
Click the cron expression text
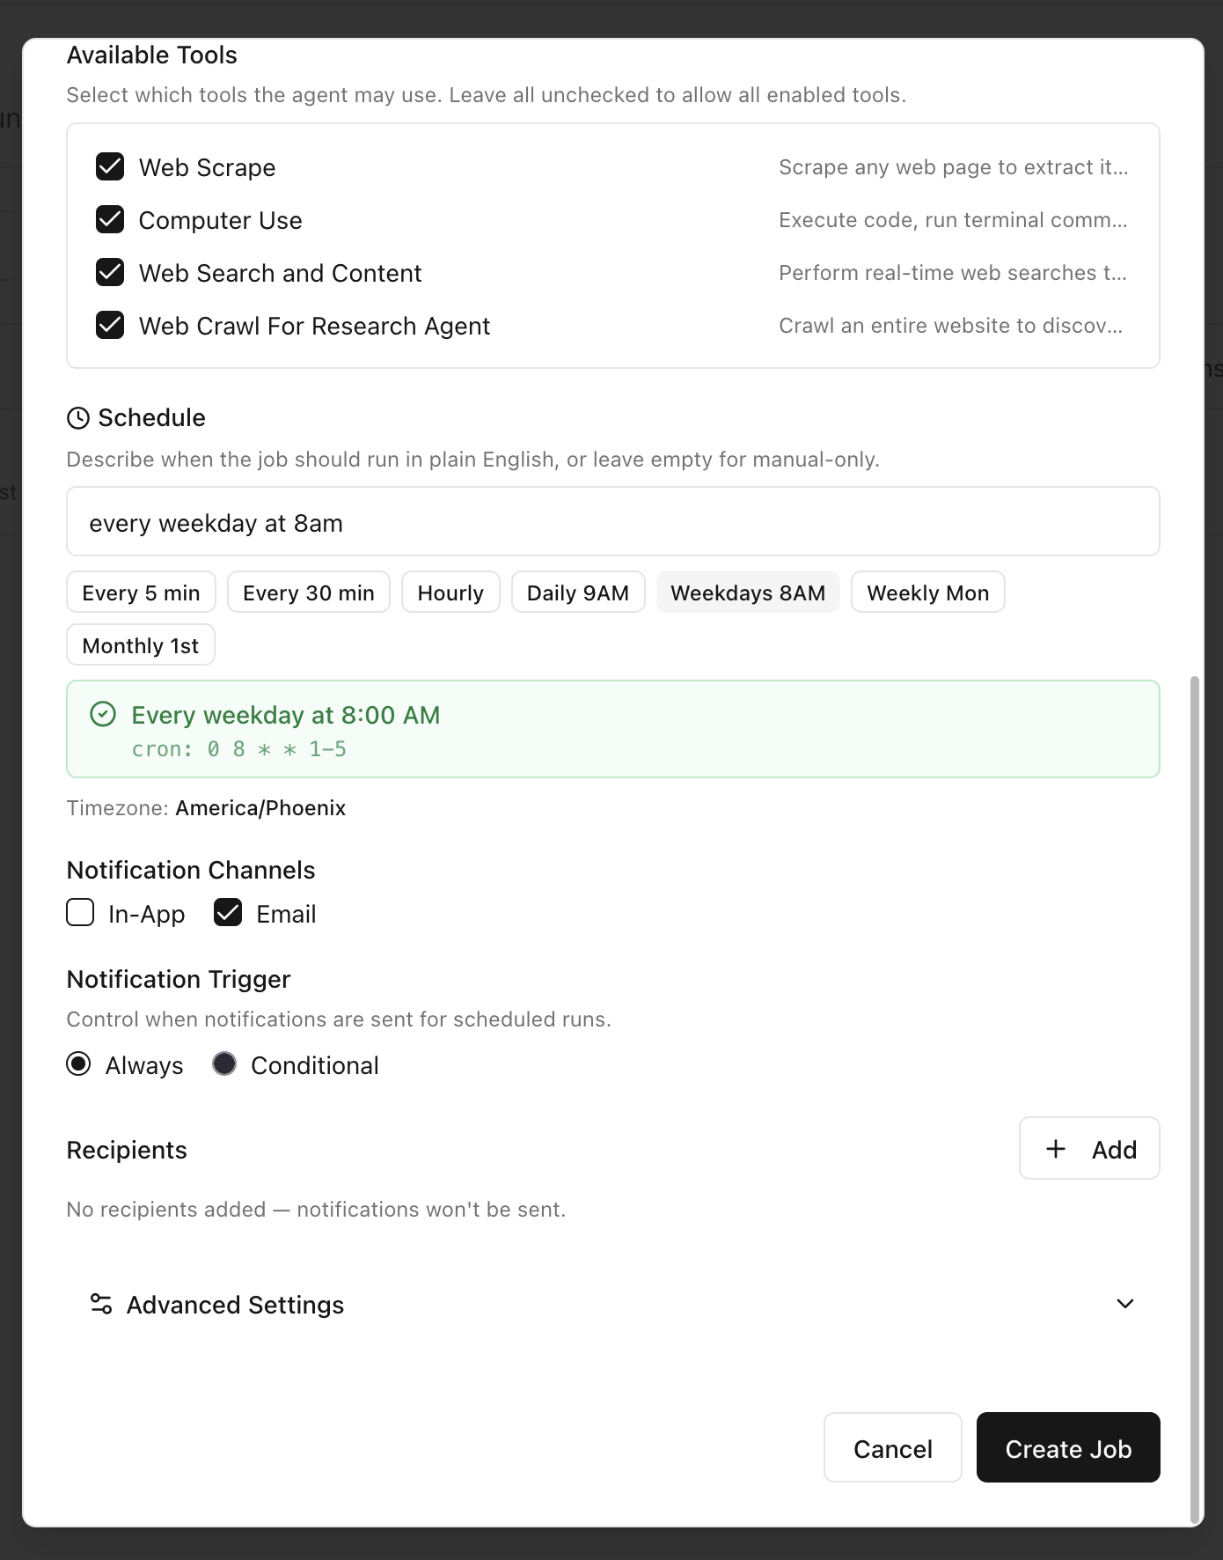coord(239,749)
